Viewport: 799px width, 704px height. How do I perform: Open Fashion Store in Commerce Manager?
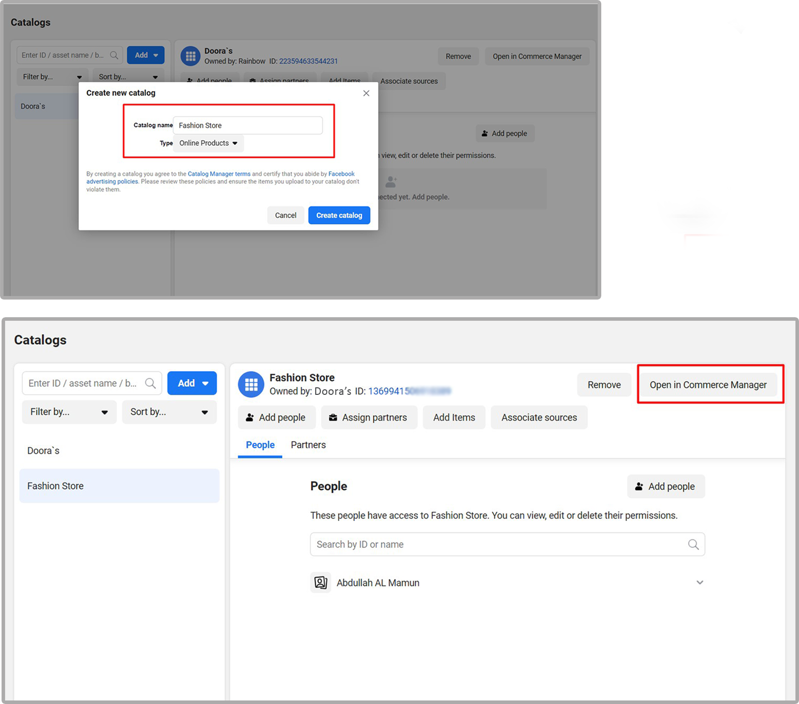[708, 385]
